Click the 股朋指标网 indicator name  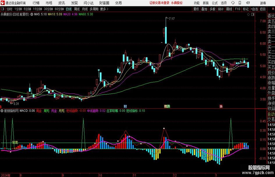tap(11, 111)
